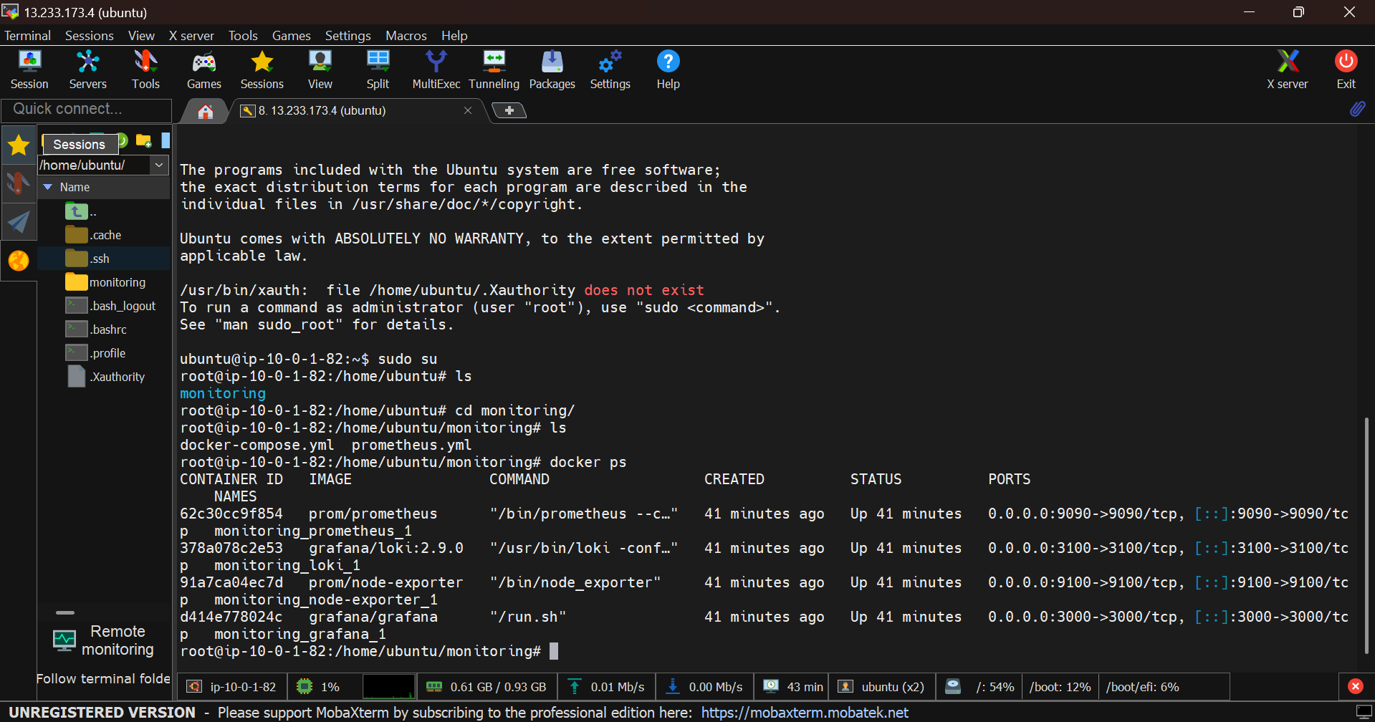The height and width of the screenshot is (722, 1375).
Task: Click the new folder icon in file browser
Action: (144, 140)
